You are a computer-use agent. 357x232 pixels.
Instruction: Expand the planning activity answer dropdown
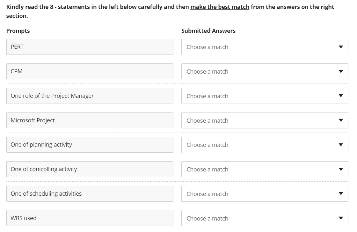[x=265, y=145]
